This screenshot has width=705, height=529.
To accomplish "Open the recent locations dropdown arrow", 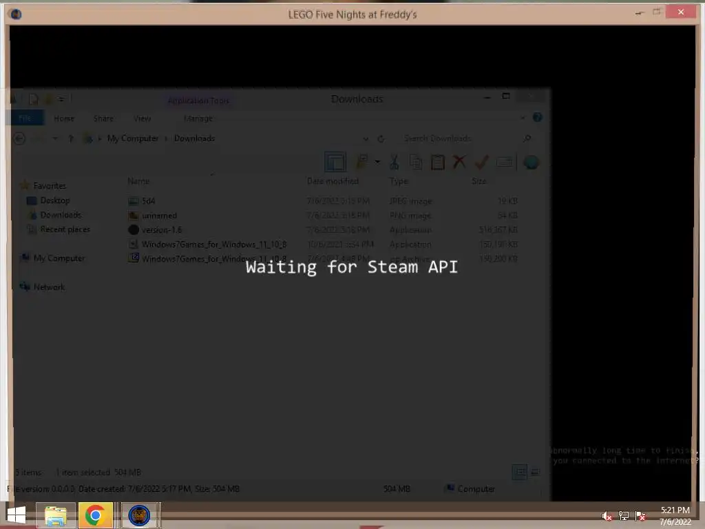I will pyautogui.click(x=55, y=138).
